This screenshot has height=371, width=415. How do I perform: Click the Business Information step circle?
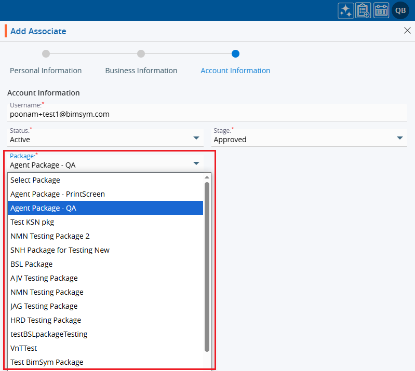[x=141, y=53]
